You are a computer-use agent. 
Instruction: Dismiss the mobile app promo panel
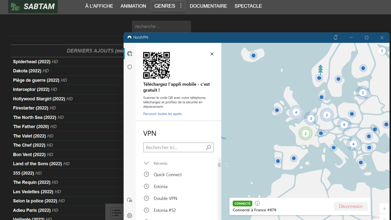[212, 54]
